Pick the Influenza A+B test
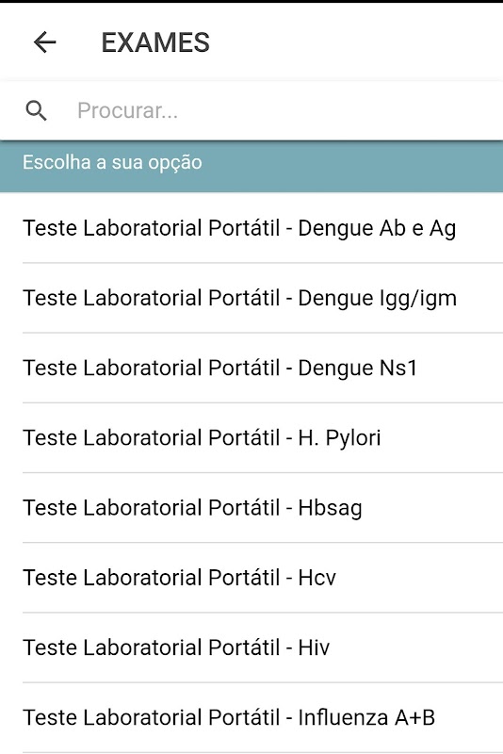The width and height of the screenshot is (503, 754). tap(251, 717)
